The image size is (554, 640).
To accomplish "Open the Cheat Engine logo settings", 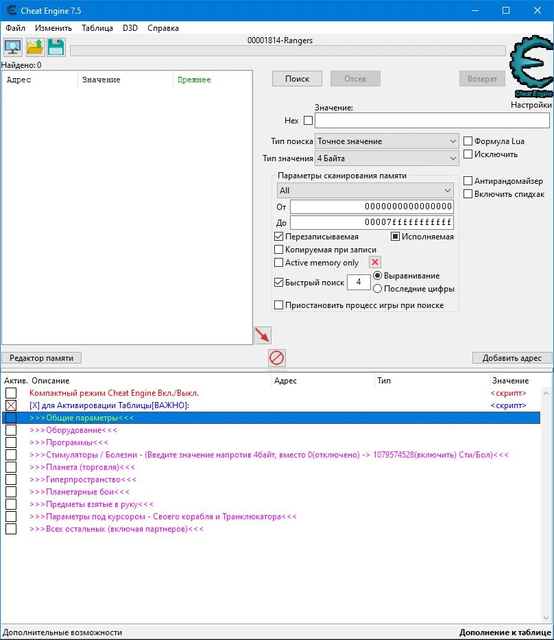I will point(531,67).
